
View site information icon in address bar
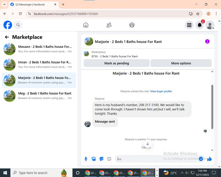(x=30, y=14)
